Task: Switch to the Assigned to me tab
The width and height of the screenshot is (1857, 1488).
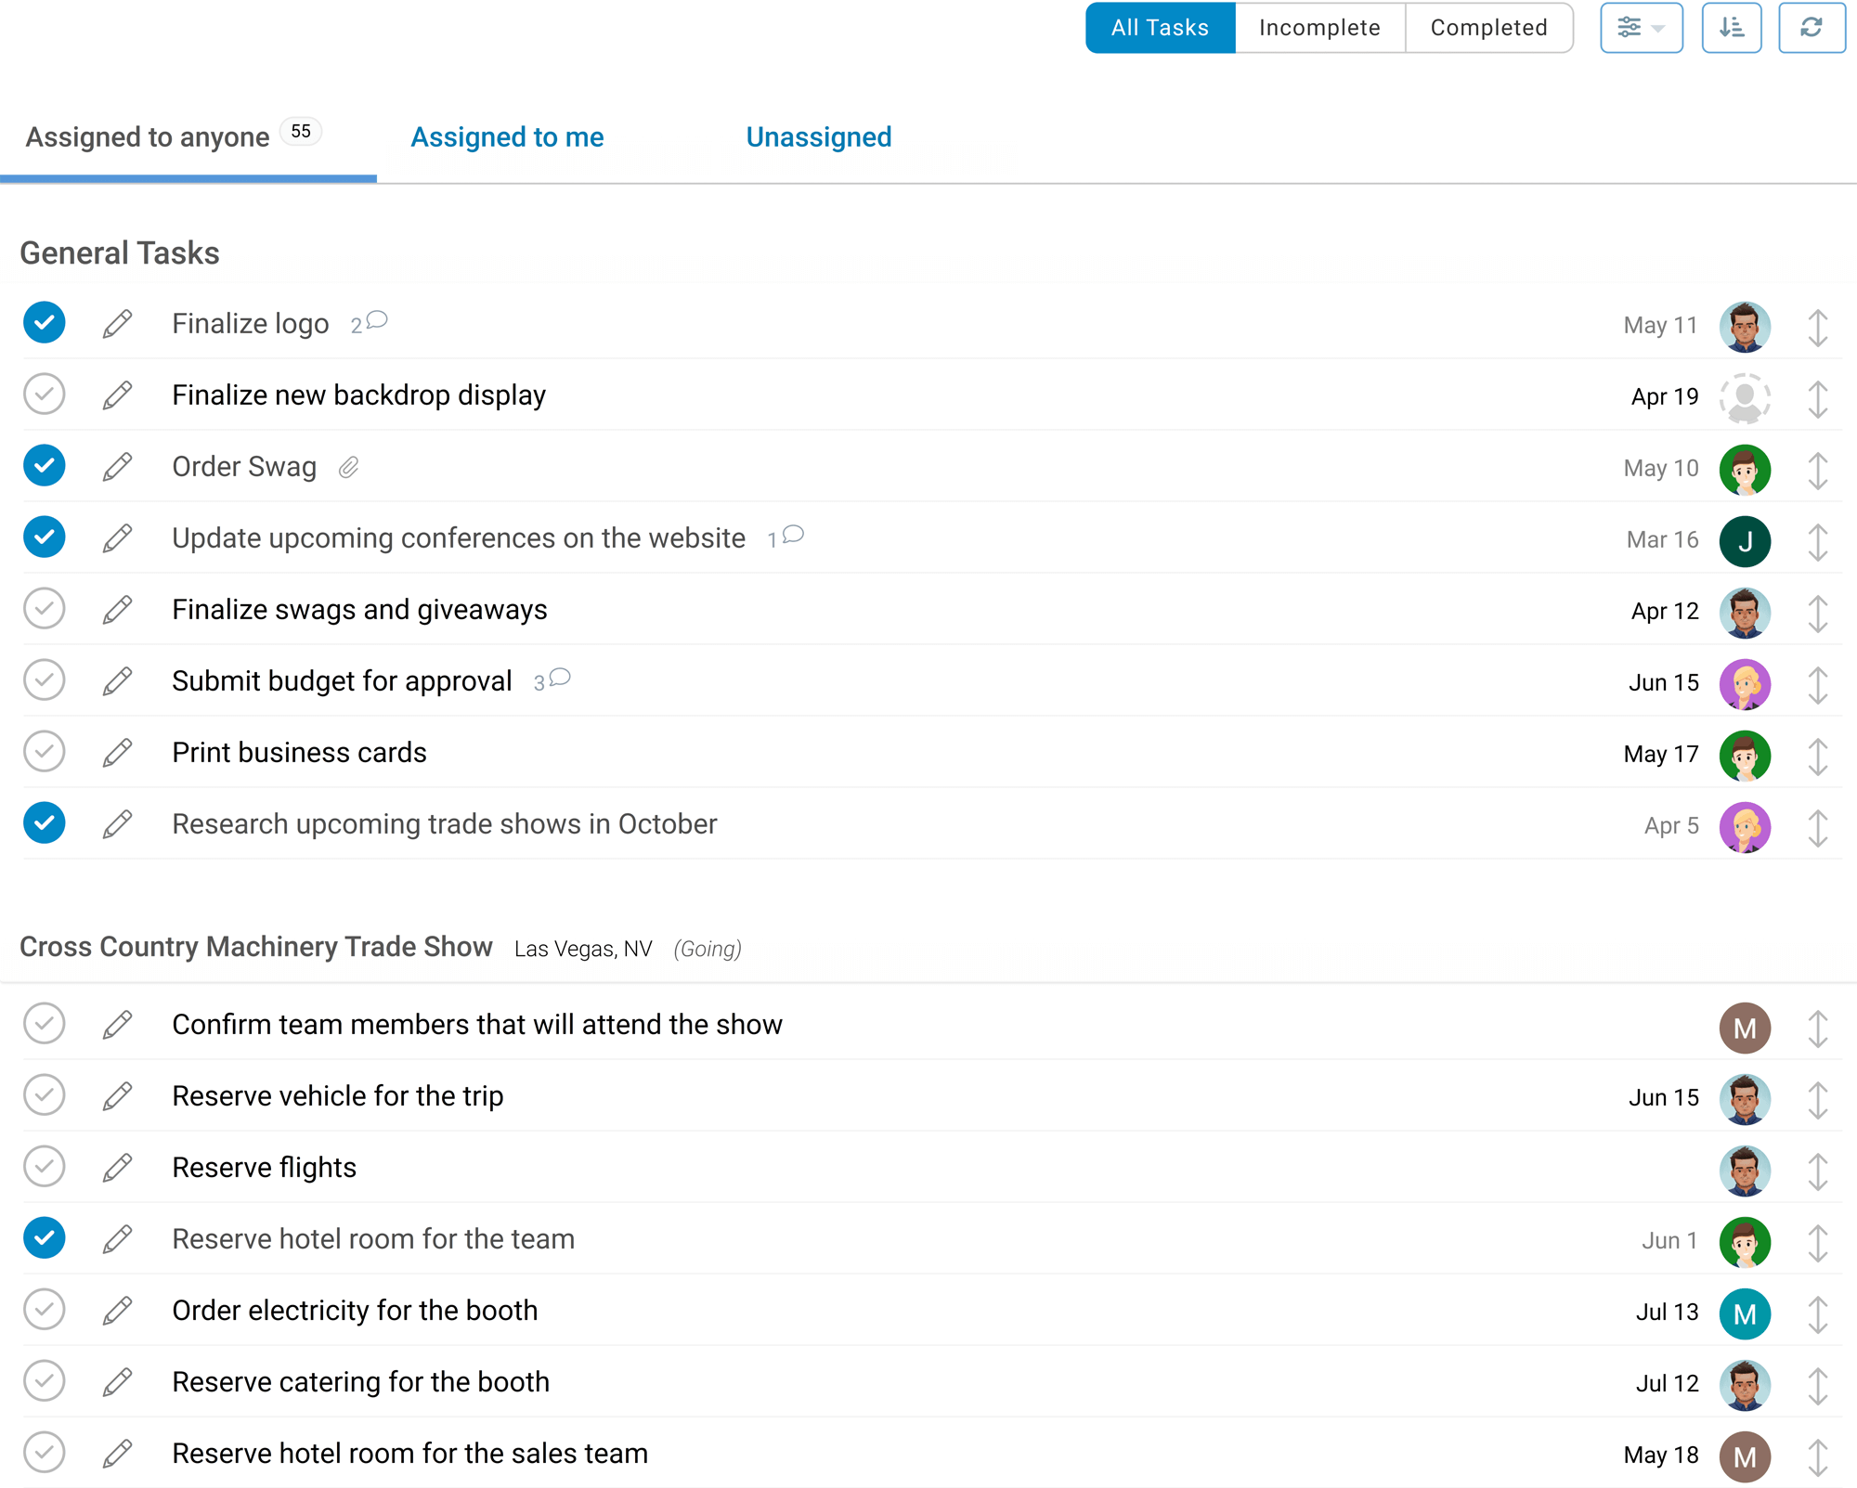Action: [x=507, y=137]
